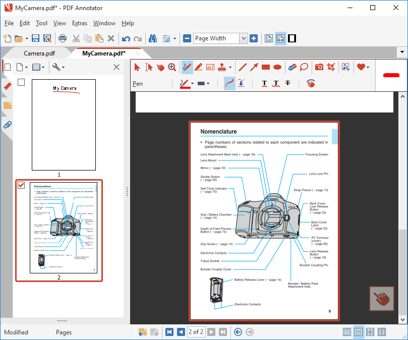Click the New document icon
Screen dimensions: 408x340
click(7, 38)
